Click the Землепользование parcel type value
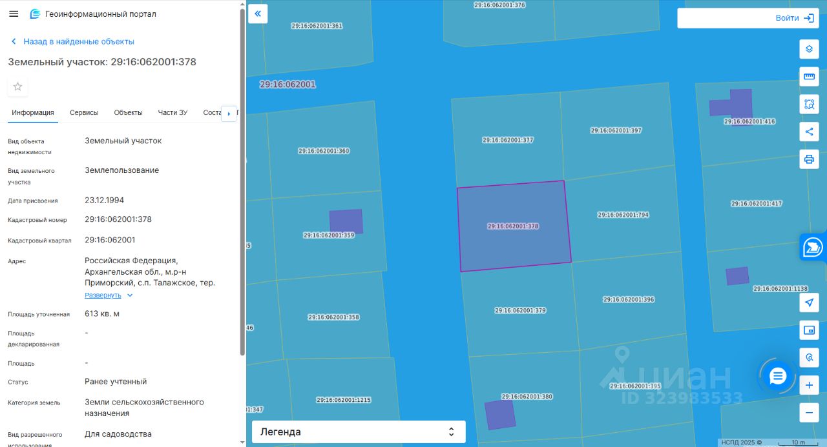The width and height of the screenshot is (827, 447). pyautogui.click(x=121, y=170)
